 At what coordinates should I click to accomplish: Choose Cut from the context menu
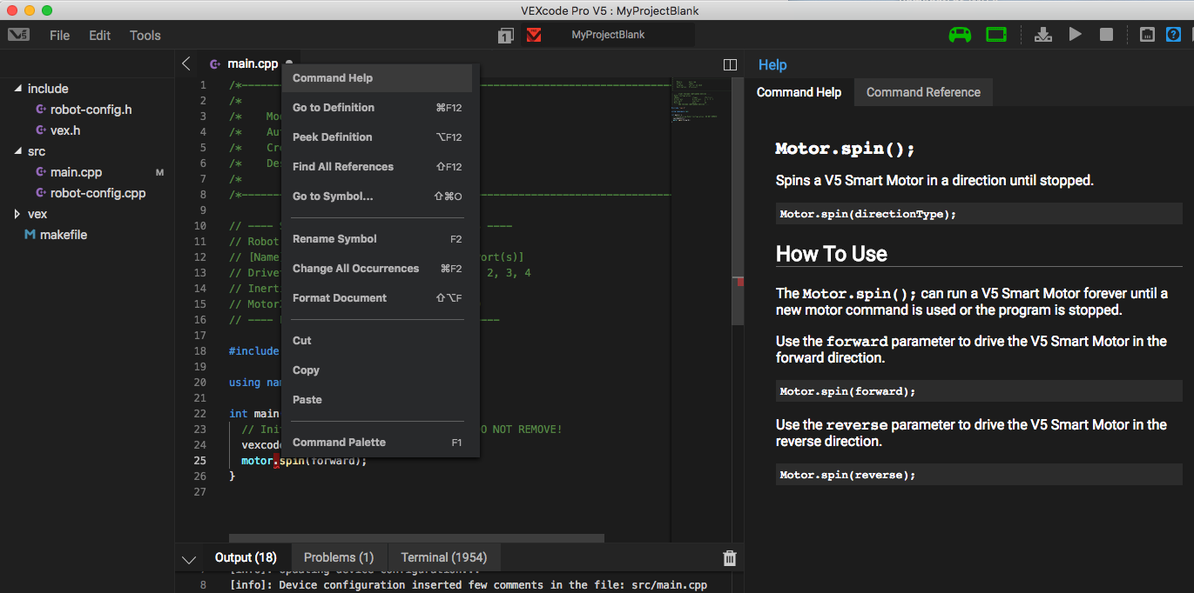tap(377, 341)
